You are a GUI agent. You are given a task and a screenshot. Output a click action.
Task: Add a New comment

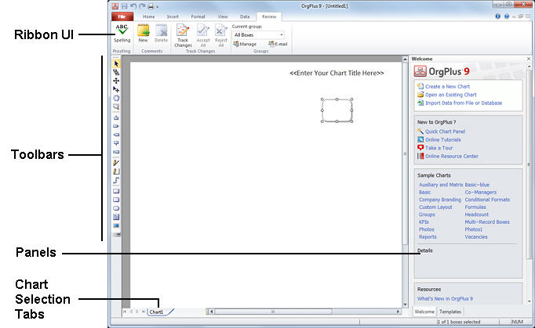[144, 34]
